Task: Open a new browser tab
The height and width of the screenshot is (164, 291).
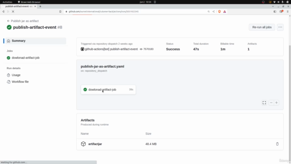Action: (x=40, y=6)
